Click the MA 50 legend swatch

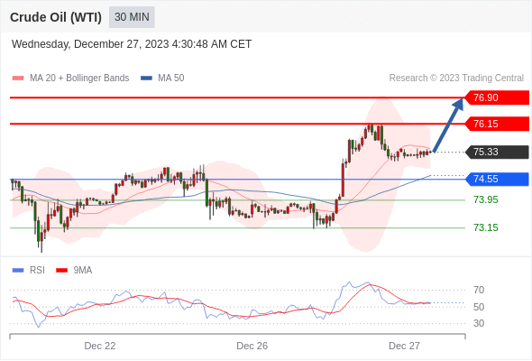click(x=146, y=79)
